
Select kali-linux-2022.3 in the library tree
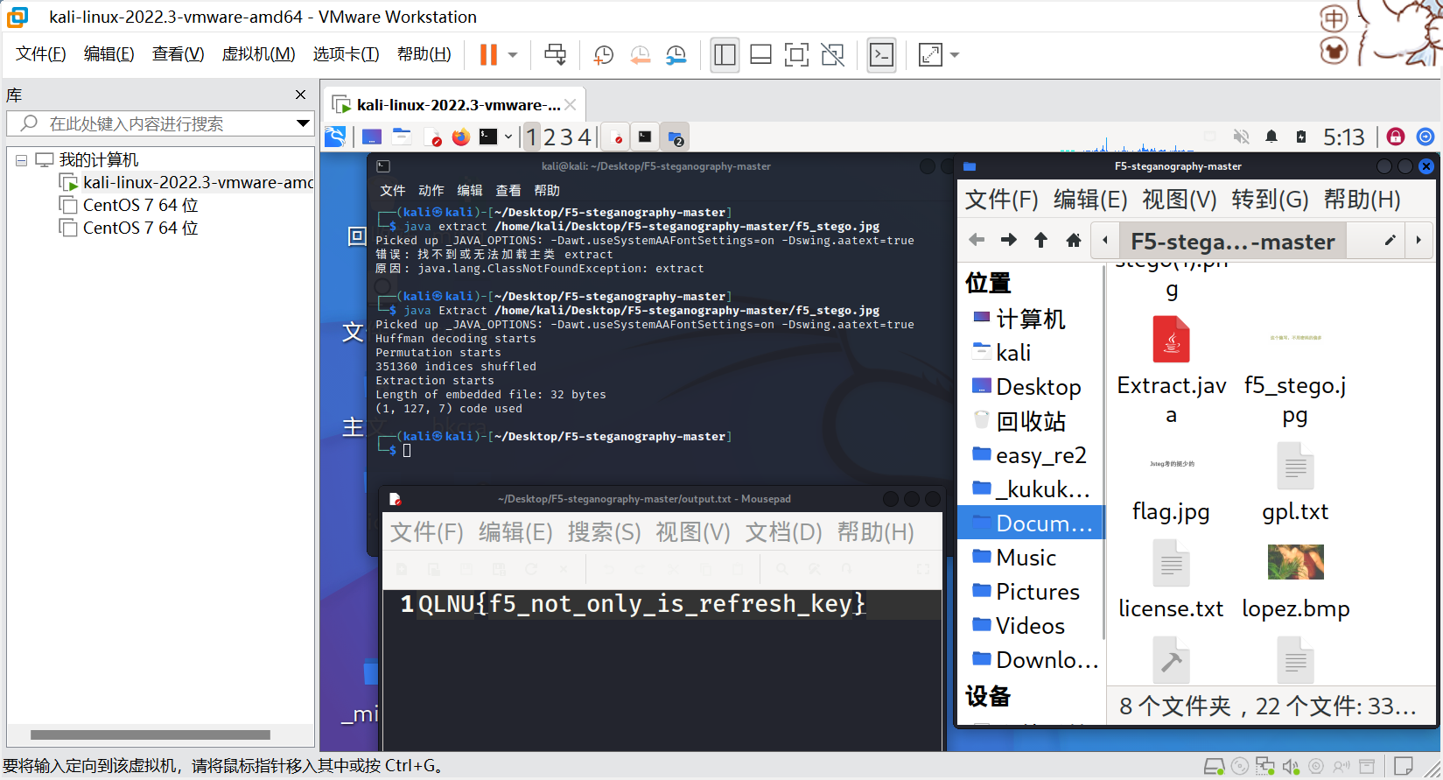point(198,182)
